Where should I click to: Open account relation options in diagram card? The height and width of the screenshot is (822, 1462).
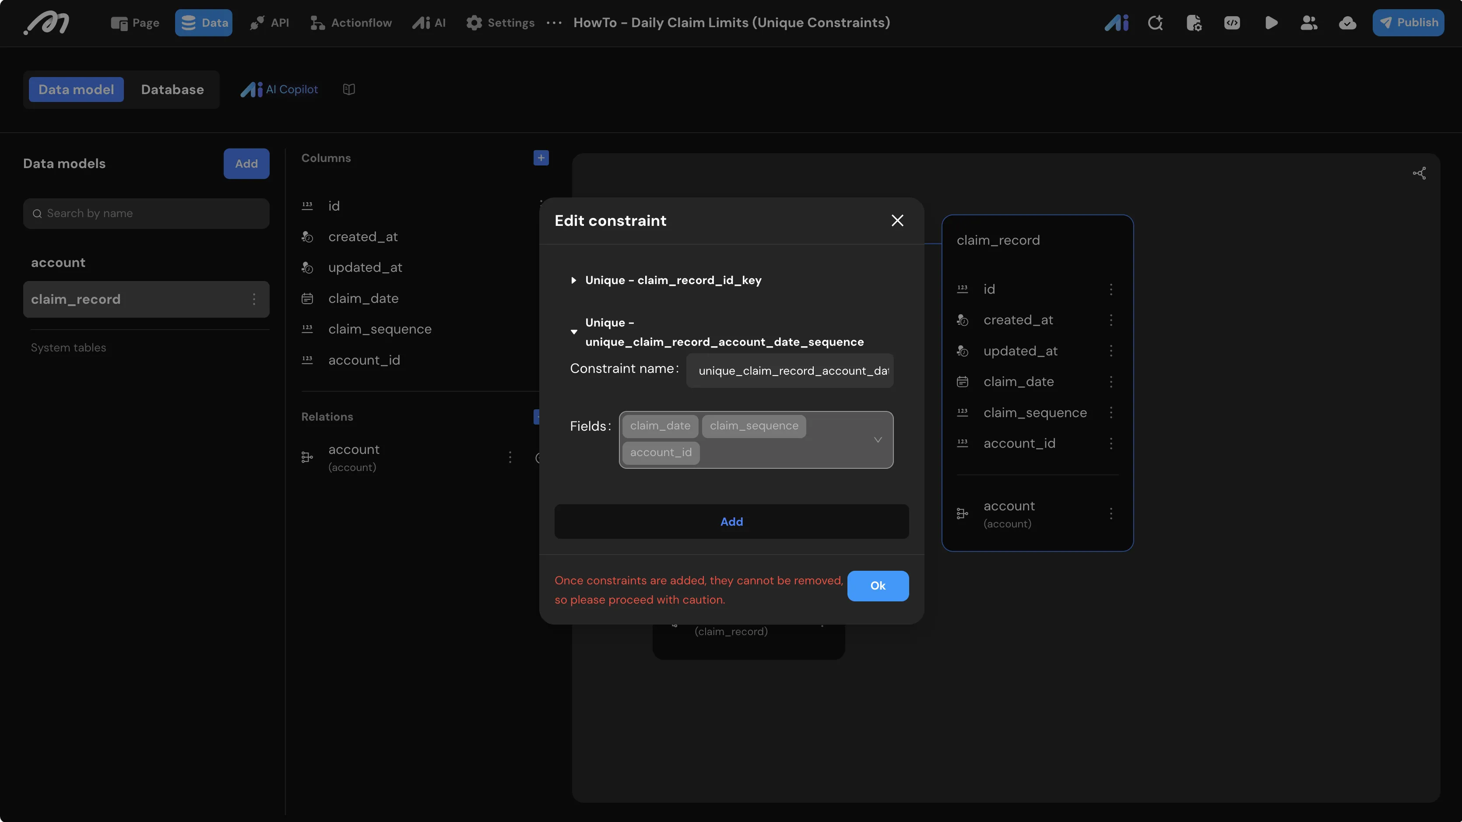pos(1111,514)
